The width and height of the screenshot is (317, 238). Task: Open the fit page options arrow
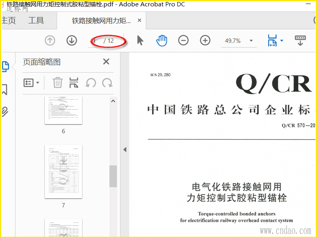coord(282,41)
